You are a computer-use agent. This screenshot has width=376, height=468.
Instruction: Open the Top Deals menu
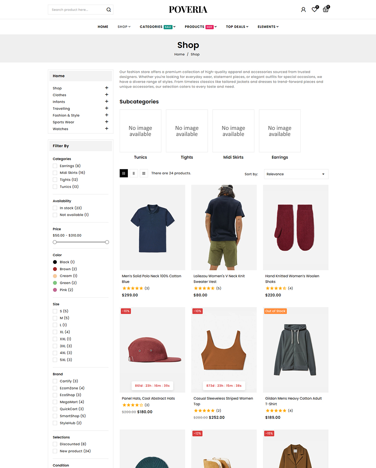tap(237, 27)
